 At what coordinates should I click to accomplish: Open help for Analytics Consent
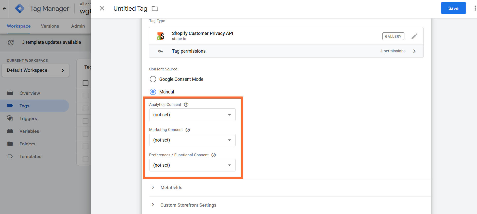pyautogui.click(x=186, y=105)
